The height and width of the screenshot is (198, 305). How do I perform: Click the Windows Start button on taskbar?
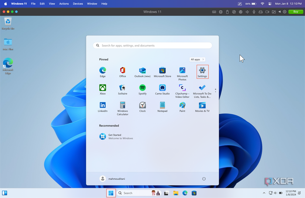(111, 193)
